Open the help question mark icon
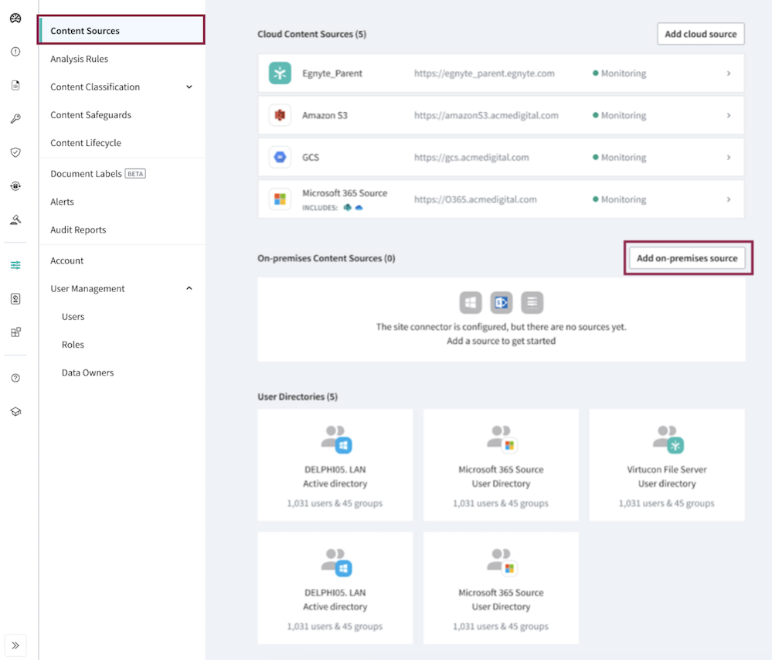The width and height of the screenshot is (772, 660). pyautogui.click(x=15, y=378)
